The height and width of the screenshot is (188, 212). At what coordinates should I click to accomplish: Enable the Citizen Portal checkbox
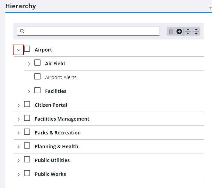[x=27, y=104]
